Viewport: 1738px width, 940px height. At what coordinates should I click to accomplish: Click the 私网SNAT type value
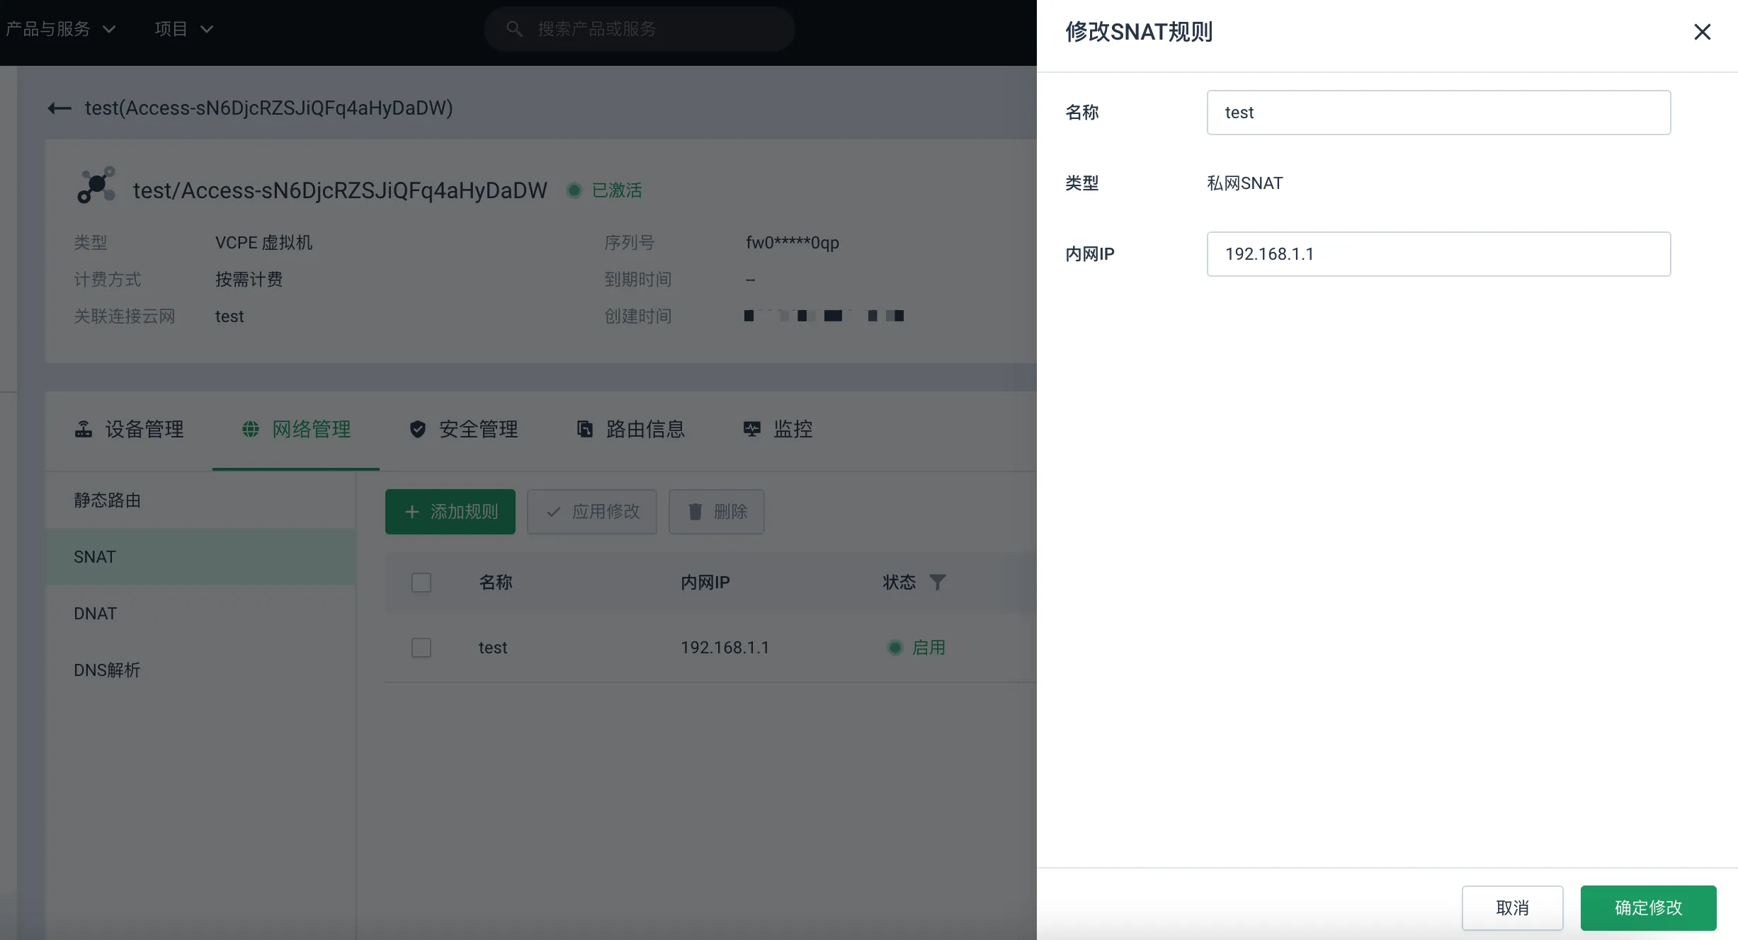pyautogui.click(x=1244, y=183)
